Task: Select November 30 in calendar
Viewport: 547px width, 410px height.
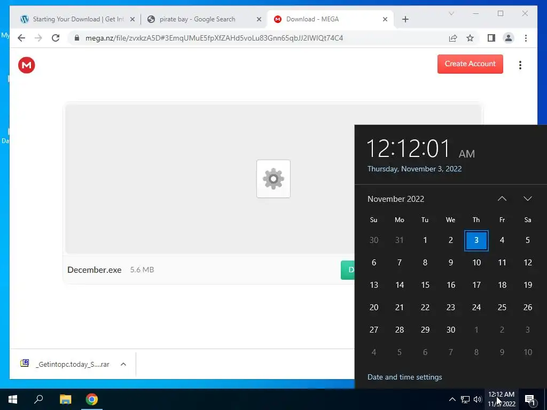Action: [x=451, y=329]
